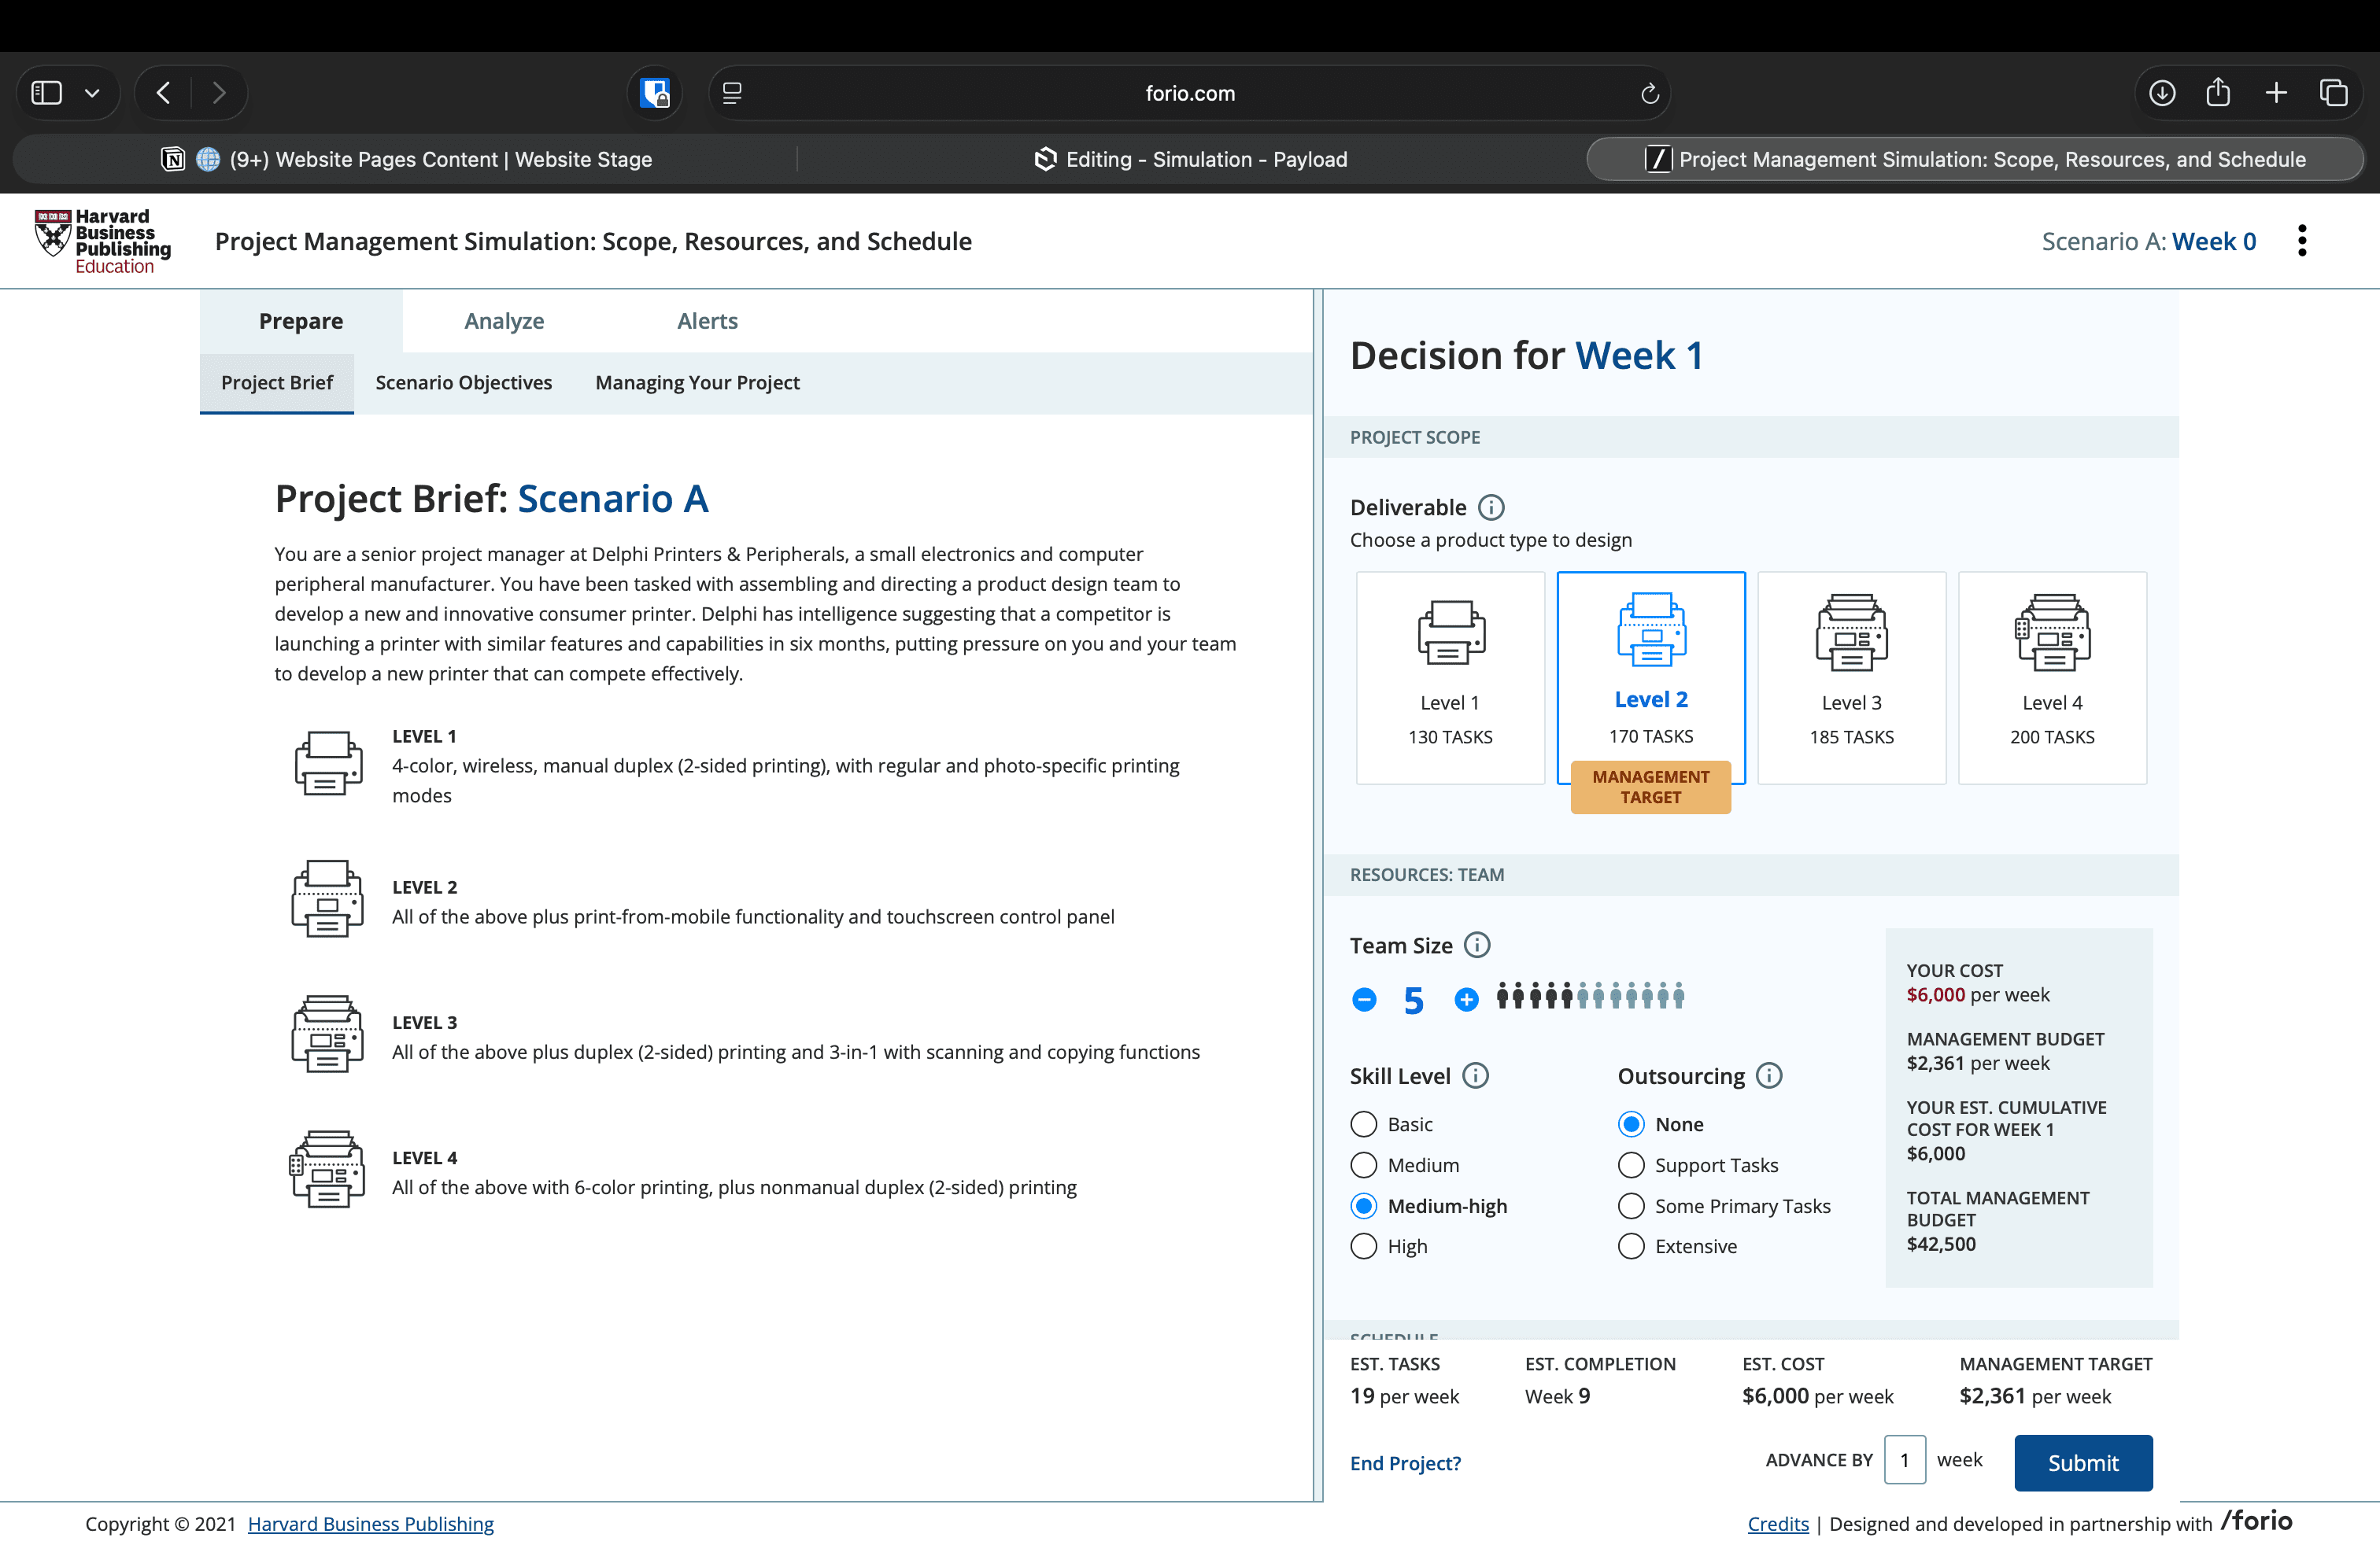Choose Support Tasks outsourcing option
The width and height of the screenshot is (2380, 1545).
click(x=1631, y=1165)
